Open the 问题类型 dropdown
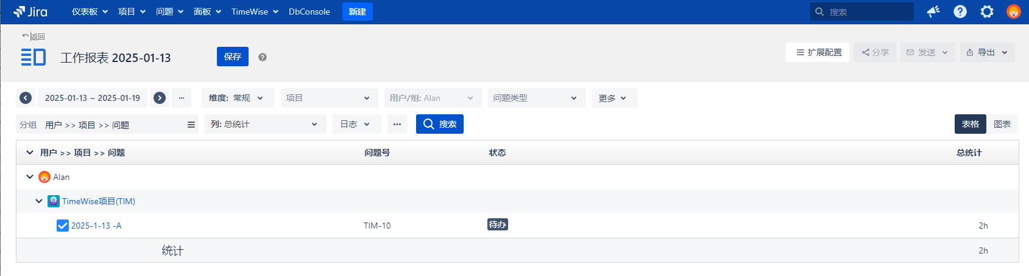 (x=536, y=98)
